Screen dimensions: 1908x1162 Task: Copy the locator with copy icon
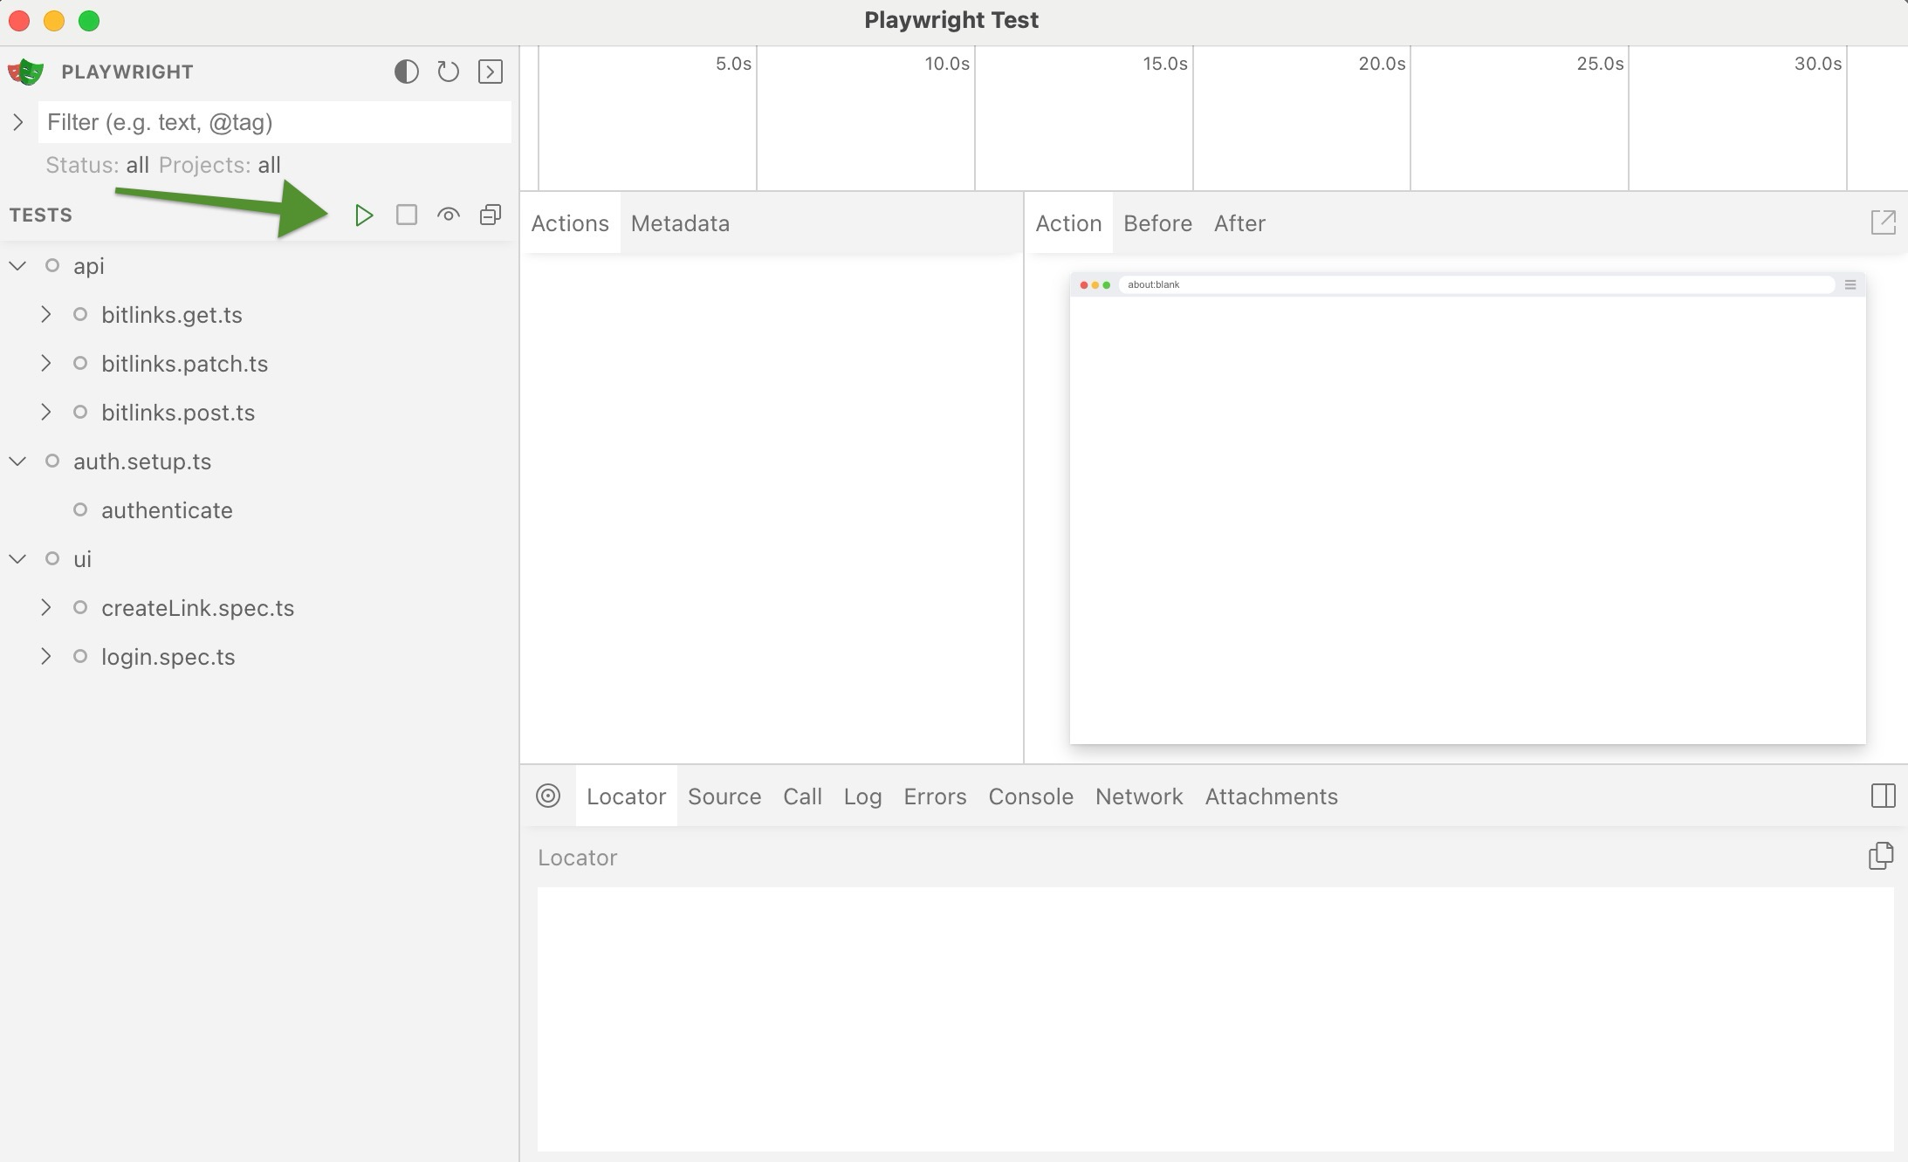[1881, 856]
